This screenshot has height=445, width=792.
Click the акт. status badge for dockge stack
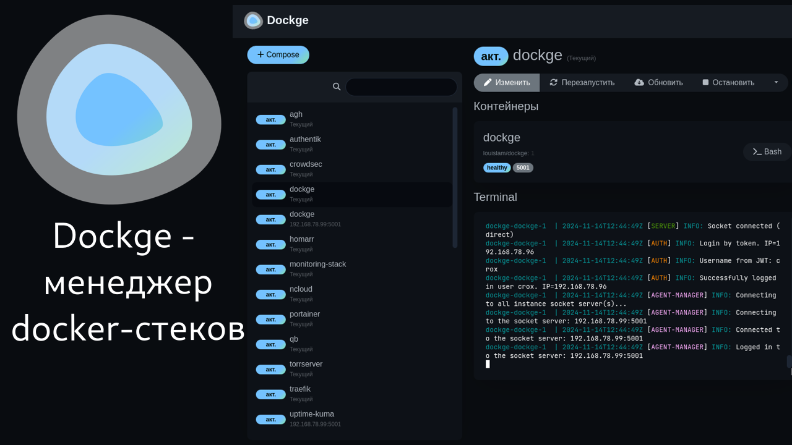pos(491,56)
